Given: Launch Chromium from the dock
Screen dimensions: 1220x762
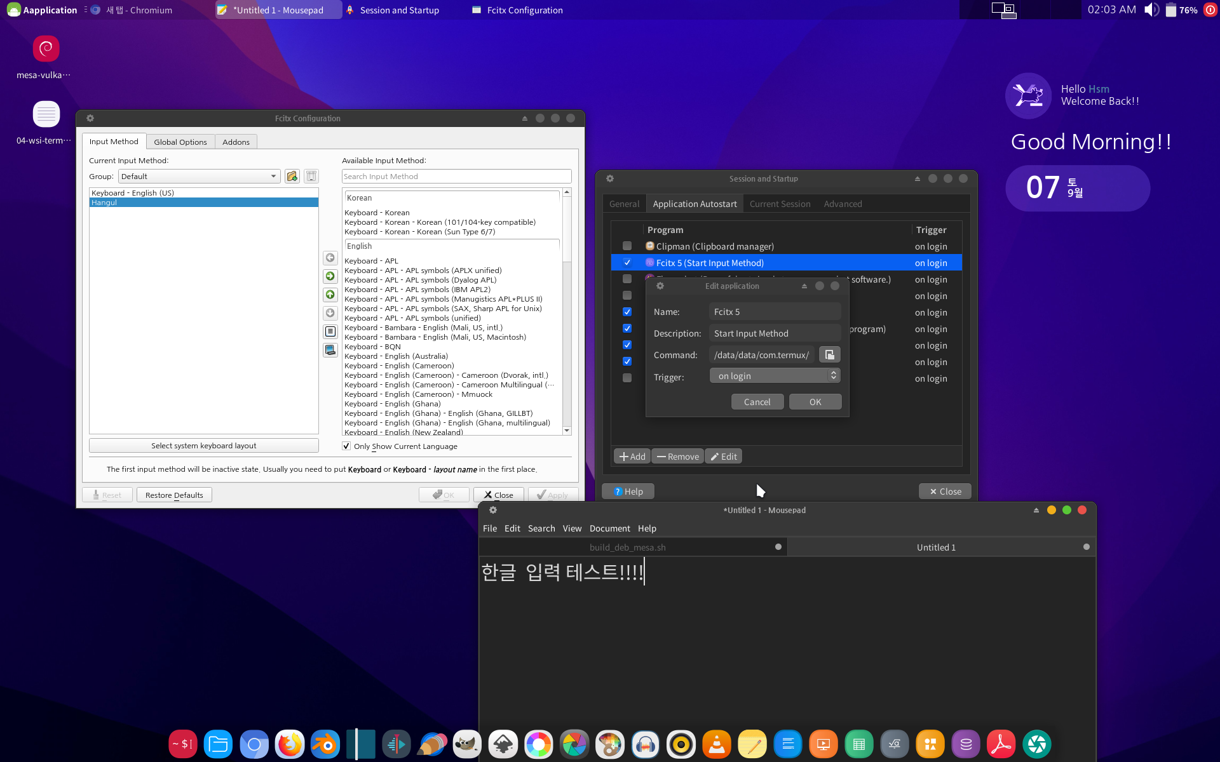Looking at the screenshot, I should 254,744.
